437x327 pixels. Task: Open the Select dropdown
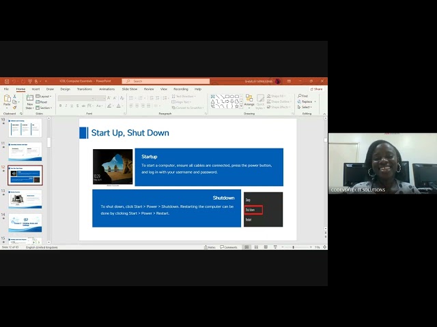click(x=305, y=107)
